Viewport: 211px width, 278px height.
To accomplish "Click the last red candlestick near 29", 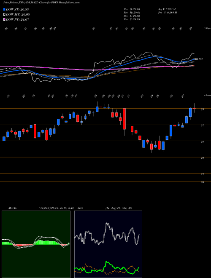I will [x=194, y=108].
